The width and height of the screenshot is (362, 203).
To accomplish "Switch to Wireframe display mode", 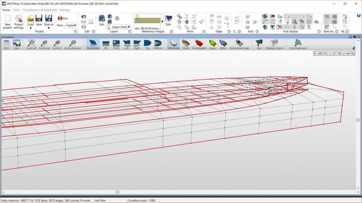I will tap(173, 44).
